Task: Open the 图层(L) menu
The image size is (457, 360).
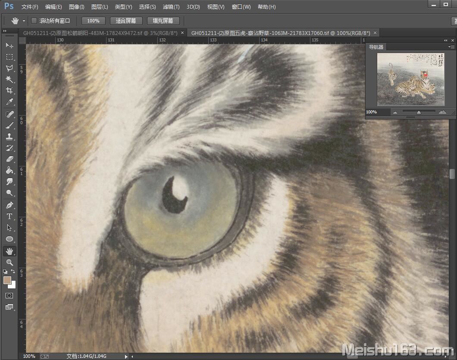Action: [100, 7]
